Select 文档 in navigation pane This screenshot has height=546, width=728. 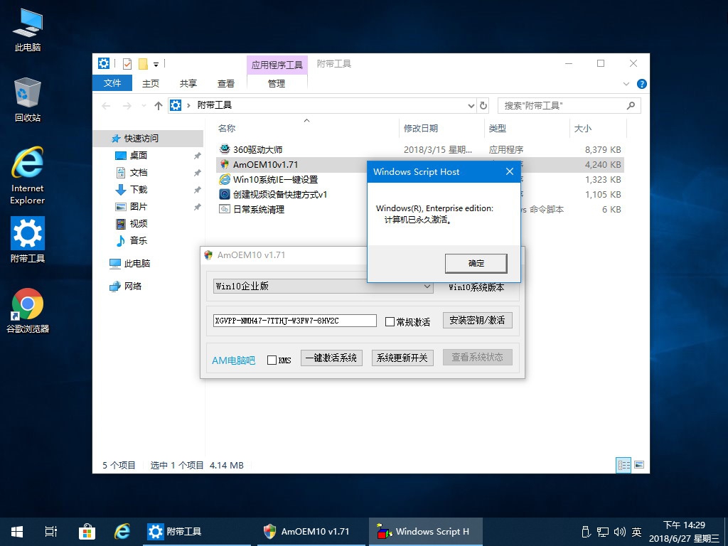pos(139,173)
